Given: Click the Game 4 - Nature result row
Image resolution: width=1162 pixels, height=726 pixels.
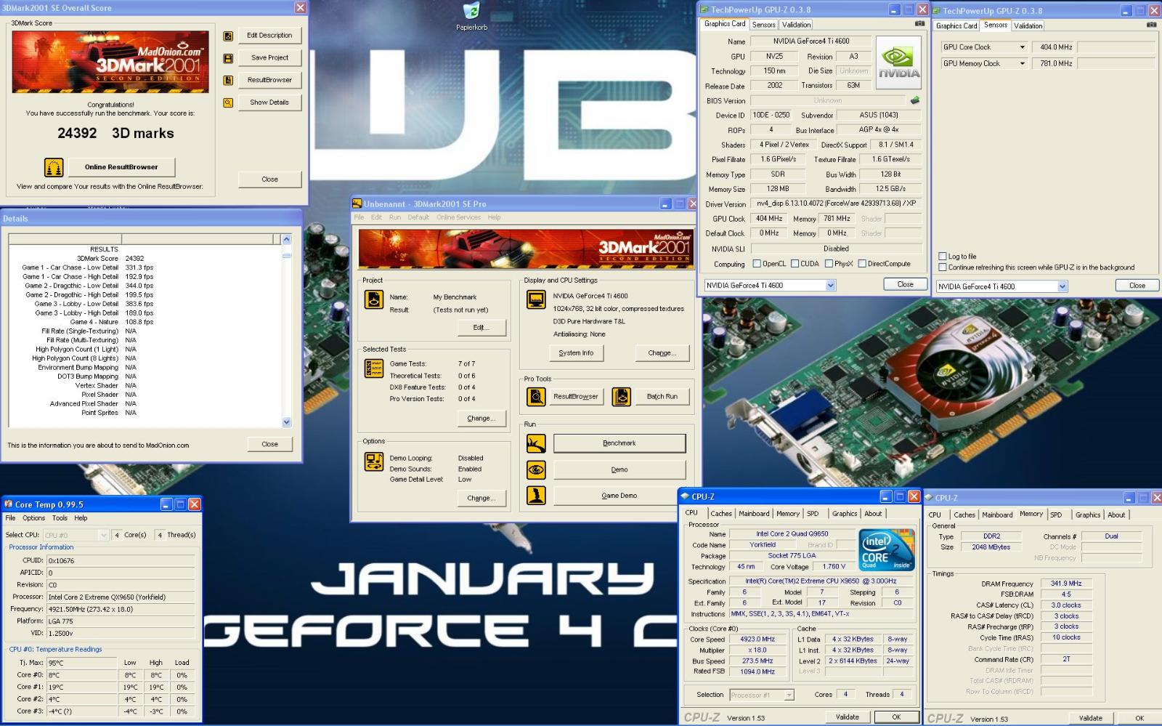Looking at the screenshot, I should click(x=111, y=322).
